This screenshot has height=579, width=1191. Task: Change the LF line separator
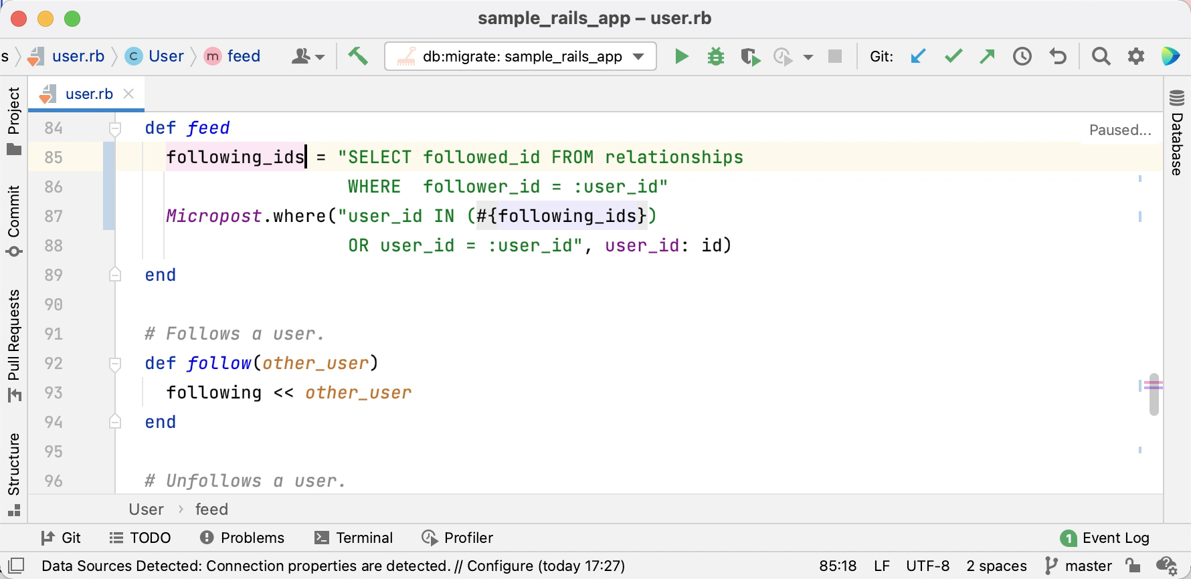pyautogui.click(x=882, y=566)
